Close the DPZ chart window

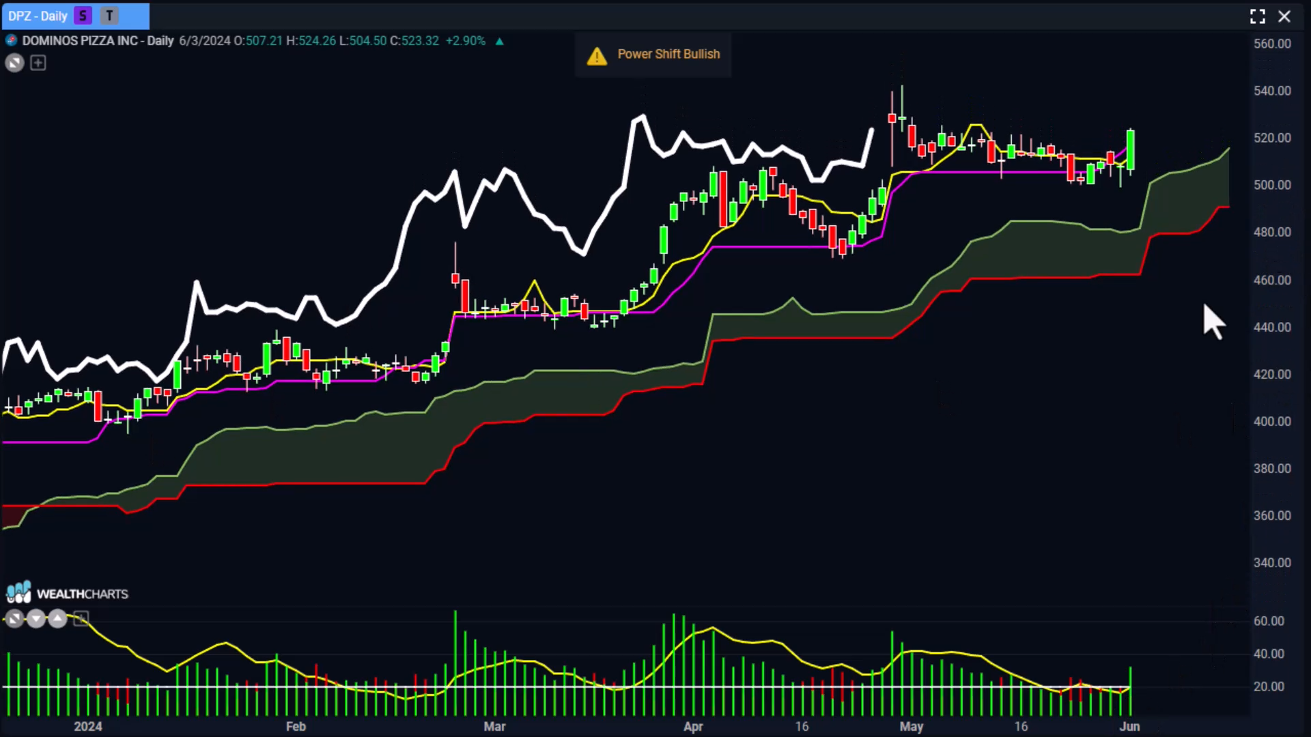tap(1284, 16)
